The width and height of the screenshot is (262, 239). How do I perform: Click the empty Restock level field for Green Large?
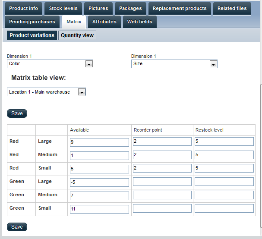pyautogui.click(x=224, y=182)
